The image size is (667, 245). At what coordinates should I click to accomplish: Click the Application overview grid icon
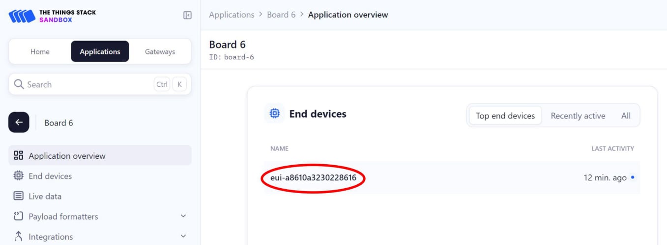[19, 156]
